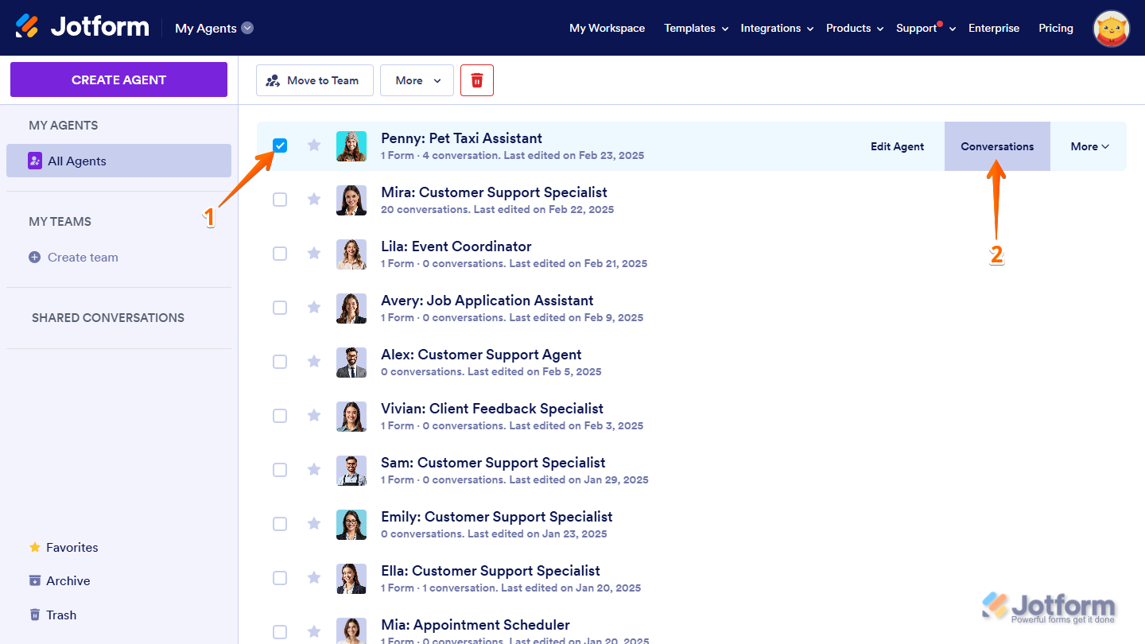Open the Templates menu
Viewport: 1145px width, 644px height.
696,28
